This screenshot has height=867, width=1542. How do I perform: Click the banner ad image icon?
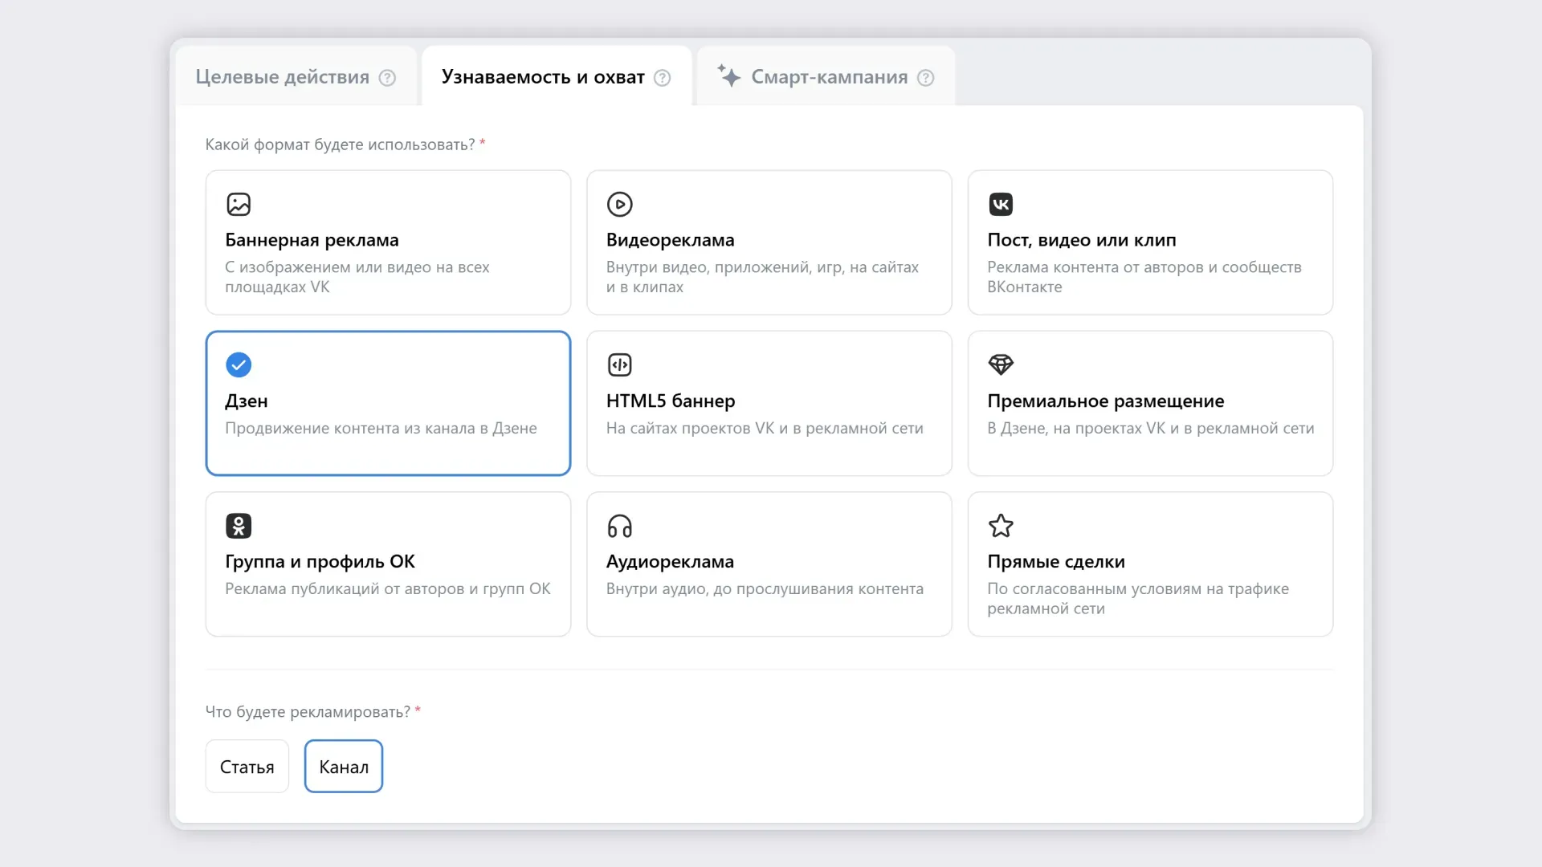tap(239, 204)
